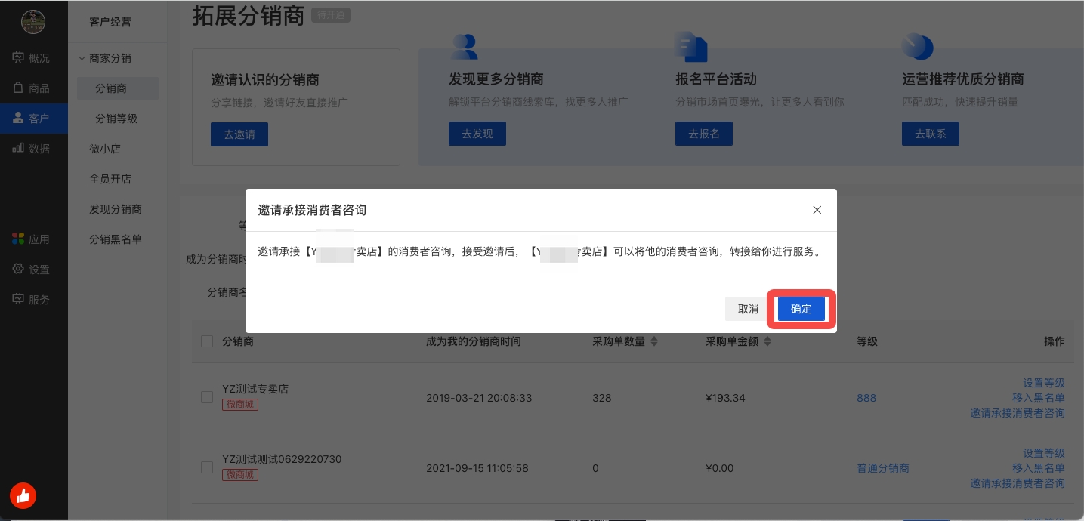Image resolution: width=1084 pixels, height=521 pixels.
Task: Open 全员开店 menu item
Action: tap(110, 179)
